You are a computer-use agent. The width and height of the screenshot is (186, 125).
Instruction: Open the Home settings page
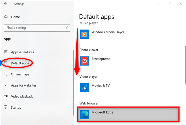pos(15,17)
